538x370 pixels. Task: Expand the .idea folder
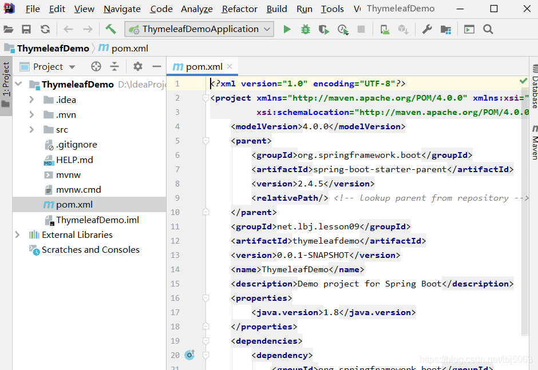(31, 100)
